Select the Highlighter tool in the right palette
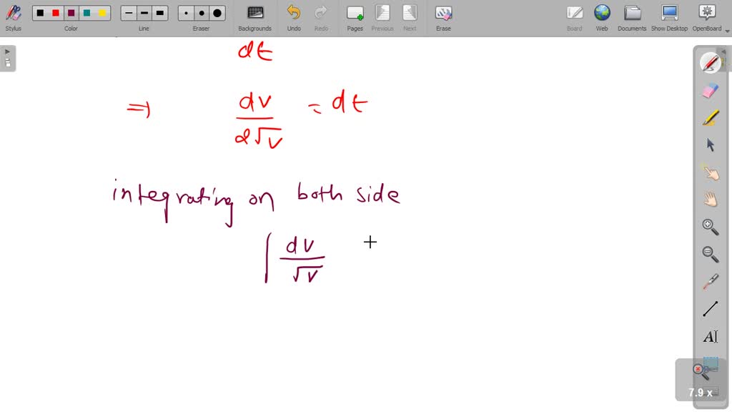The height and width of the screenshot is (412, 732). [x=710, y=117]
